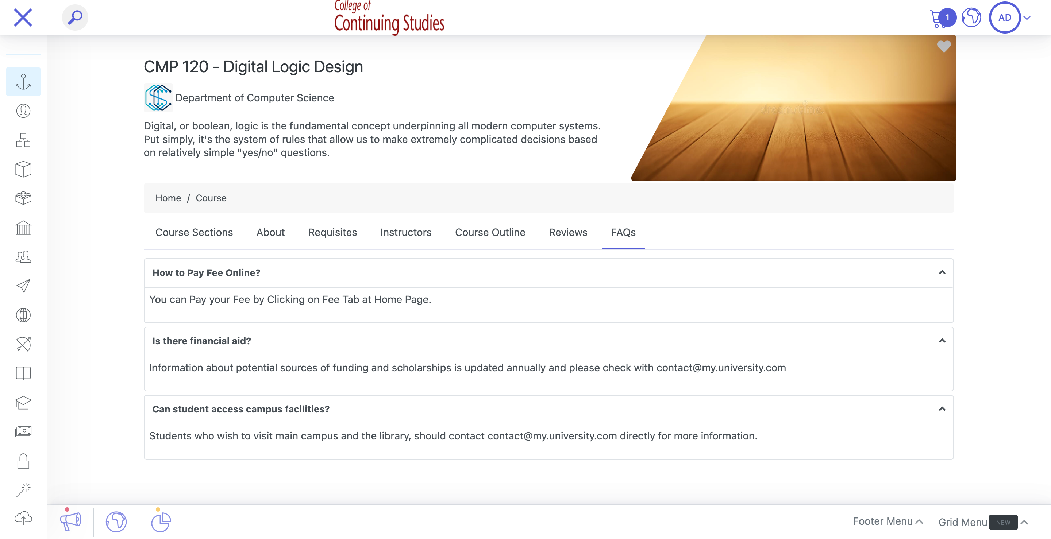Expand the Footer Menu

888,521
